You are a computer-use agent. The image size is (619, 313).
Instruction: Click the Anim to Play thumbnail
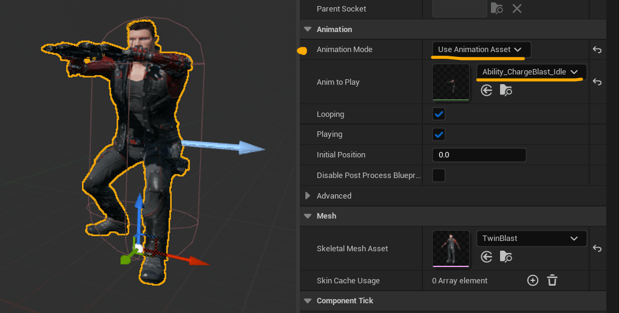[450, 82]
